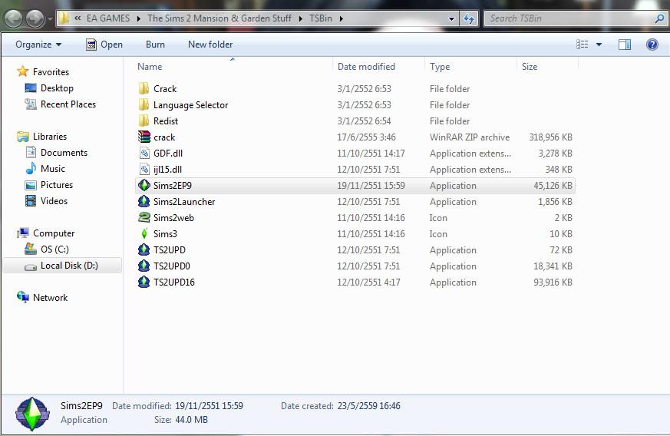Click the large Sims2EP9 icon in details pane
The height and width of the screenshot is (436, 670).
pyautogui.click(x=32, y=413)
